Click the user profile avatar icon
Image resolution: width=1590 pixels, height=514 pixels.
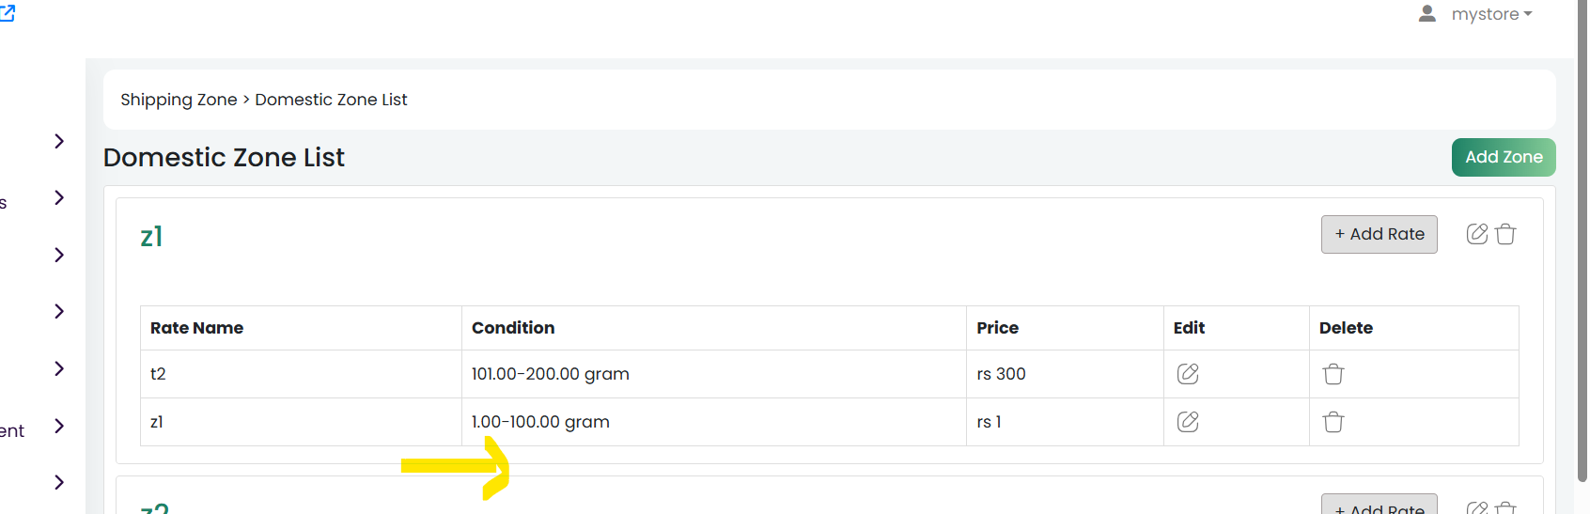[x=1427, y=13]
